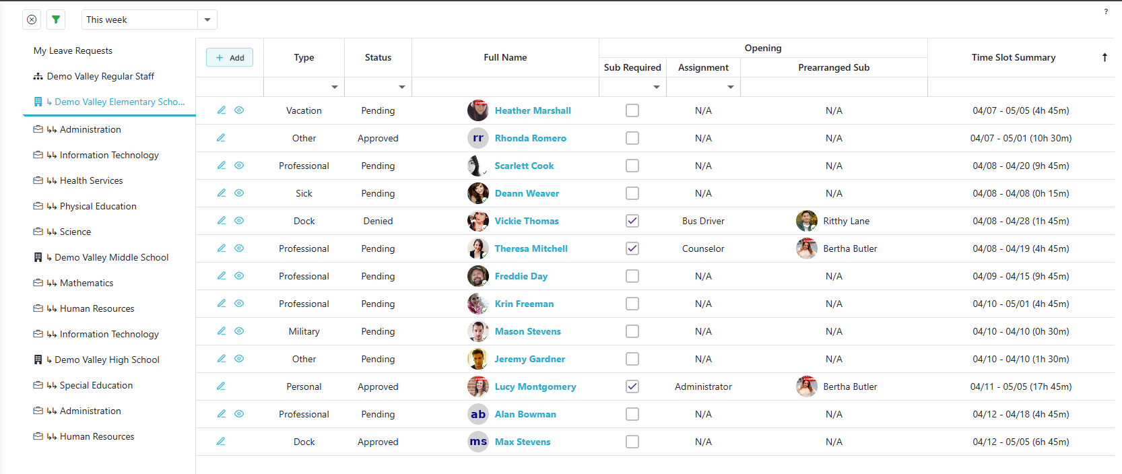The image size is (1122, 474).
Task: Click the clear filter circle-x icon
Action: [32, 20]
